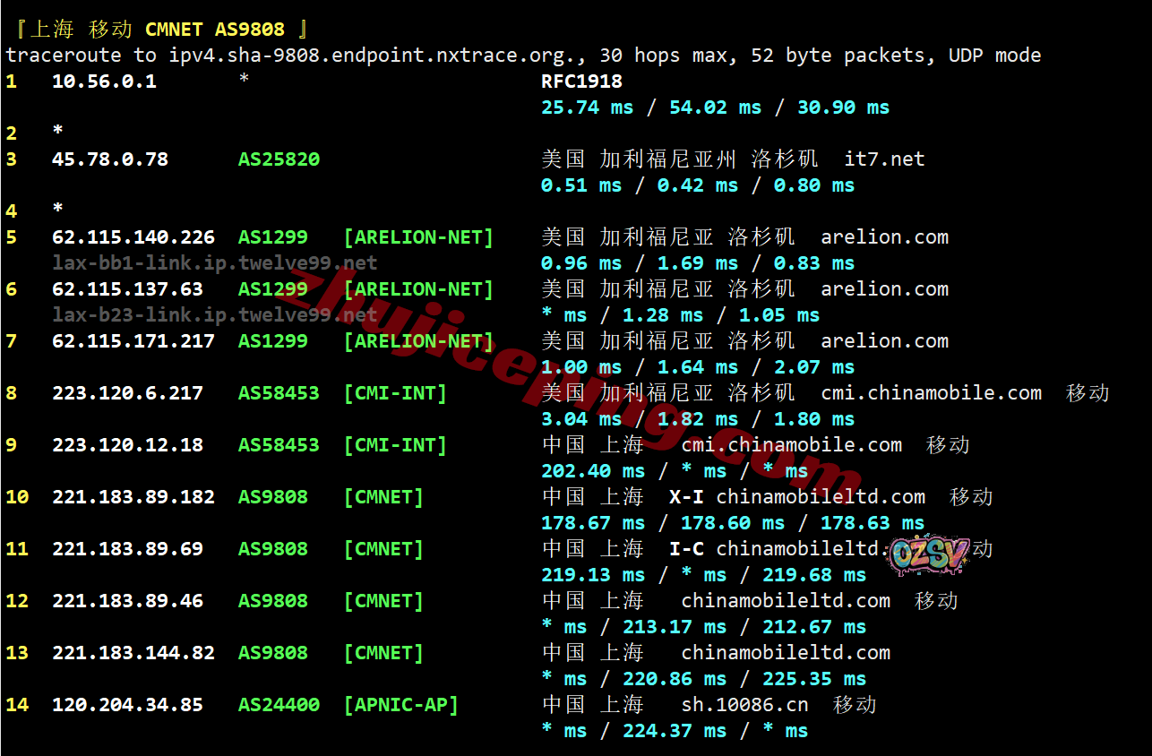Click the X-I label on hop 10
This screenshot has height=756, width=1152.
coord(686,497)
